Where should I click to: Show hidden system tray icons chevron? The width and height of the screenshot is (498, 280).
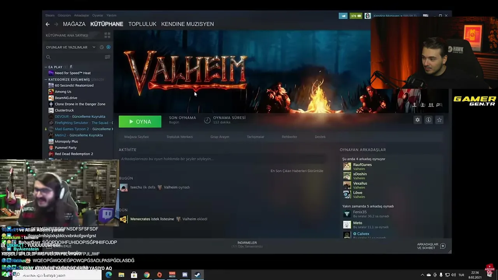point(423,275)
